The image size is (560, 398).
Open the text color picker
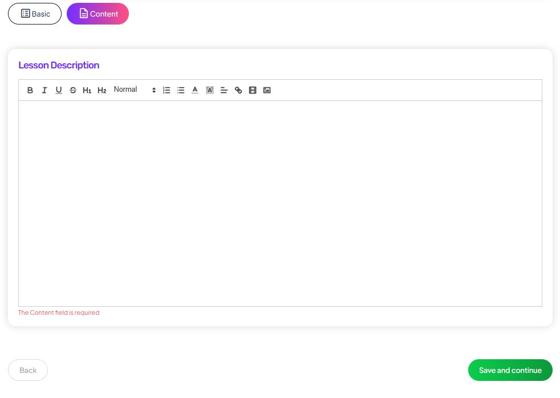(x=195, y=90)
